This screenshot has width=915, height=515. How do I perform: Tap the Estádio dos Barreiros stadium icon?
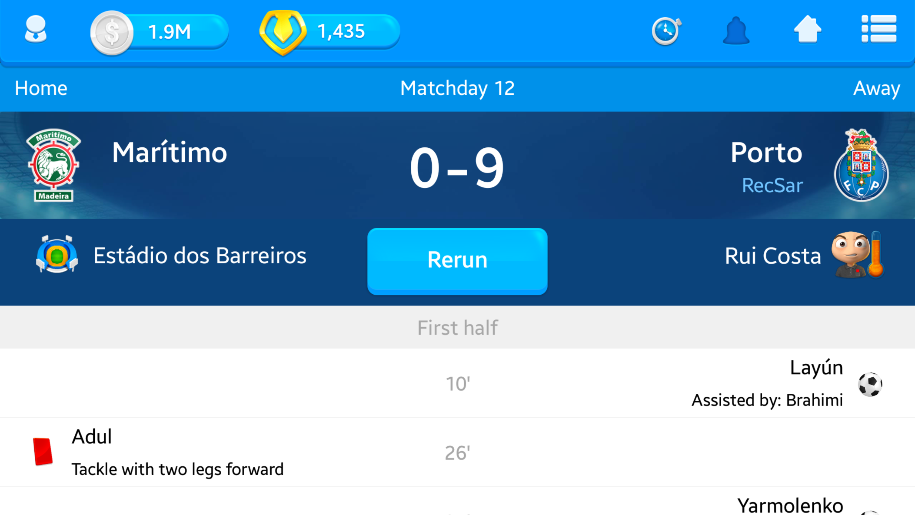(x=57, y=255)
